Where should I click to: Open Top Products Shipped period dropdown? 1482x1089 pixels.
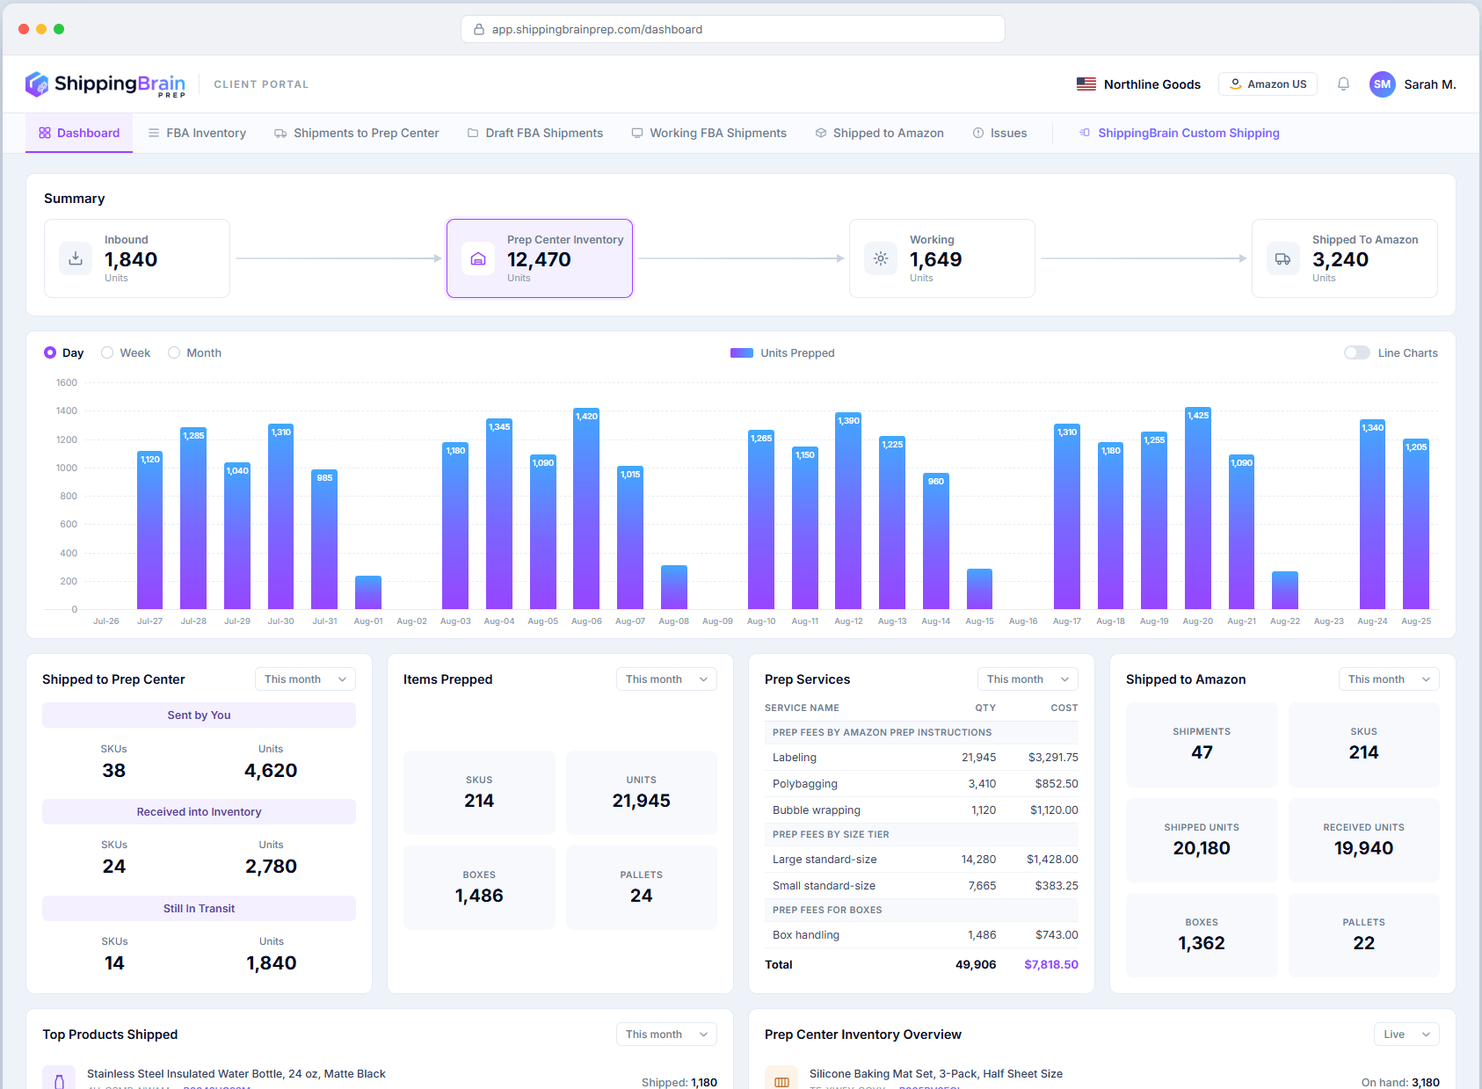[666, 1035]
